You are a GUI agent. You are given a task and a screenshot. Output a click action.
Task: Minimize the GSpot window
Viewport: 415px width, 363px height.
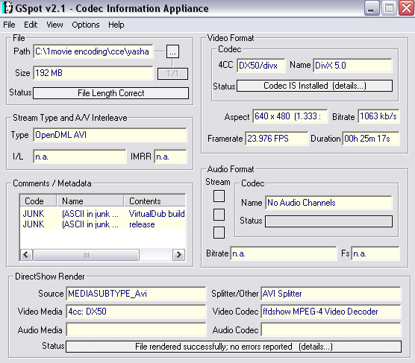point(372,8)
